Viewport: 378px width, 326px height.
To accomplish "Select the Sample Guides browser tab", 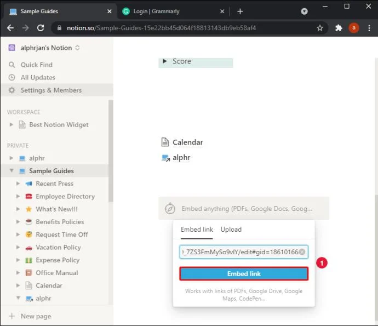I will pos(59,12).
